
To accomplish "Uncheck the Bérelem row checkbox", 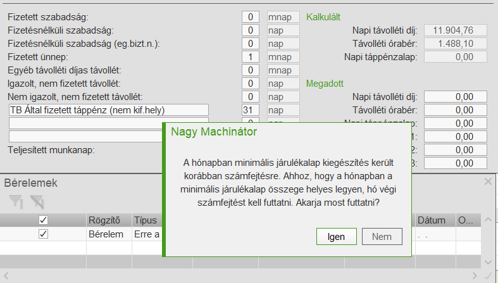I will (43, 234).
